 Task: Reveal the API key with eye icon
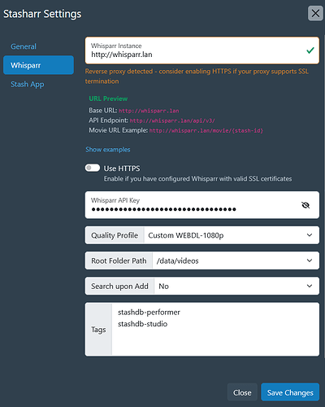tap(305, 205)
